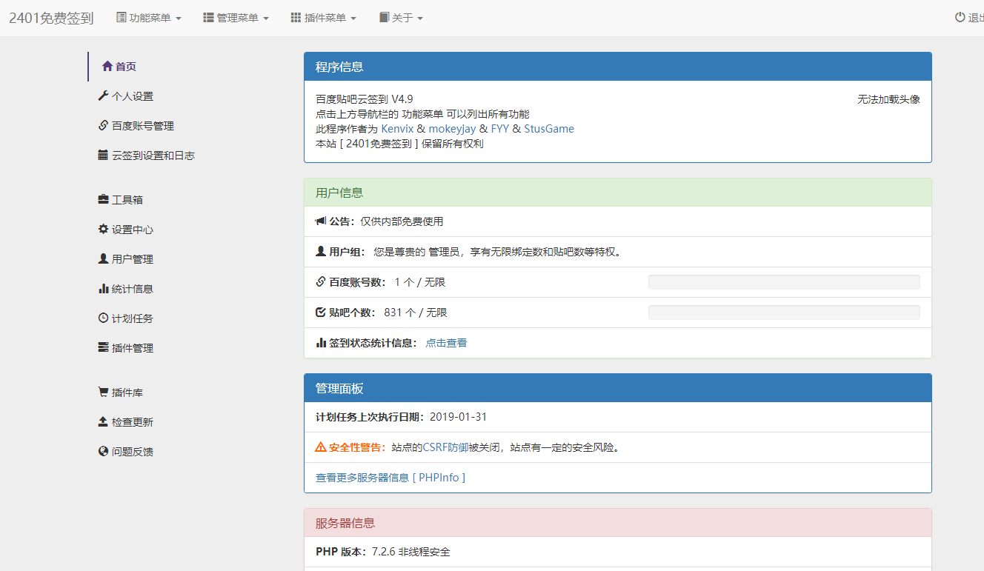This screenshot has height=571, width=984.
Task: Click 点击查看 sign-in statistics link
Action: tap(446, 343)
